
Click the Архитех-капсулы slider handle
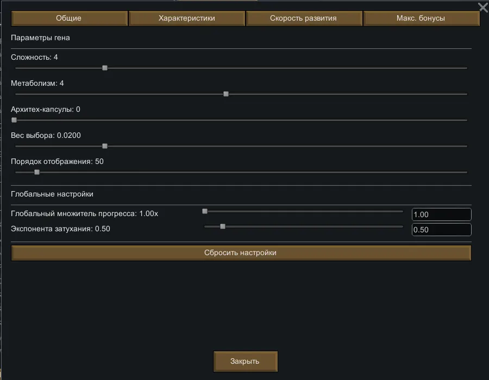(14, 120)
